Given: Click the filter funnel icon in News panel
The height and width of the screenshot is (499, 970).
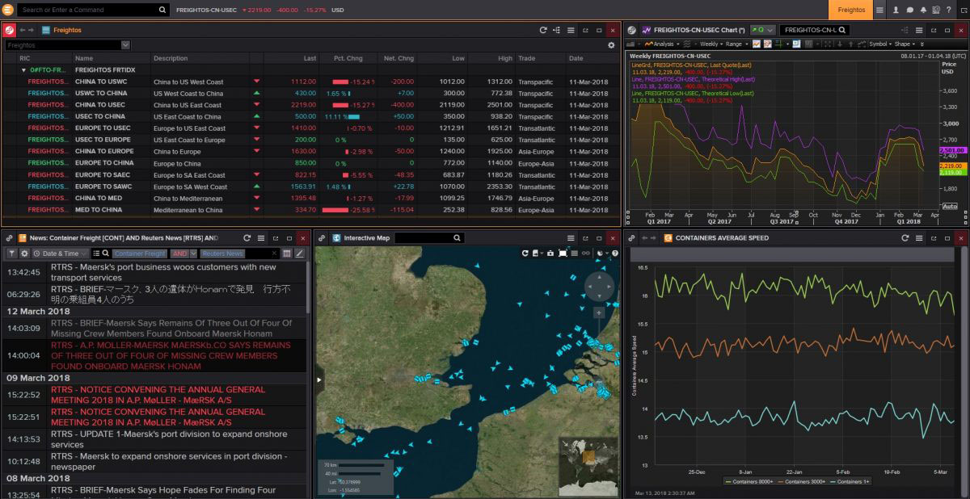Looking at the screenshot, I should (x=11, y=254).
